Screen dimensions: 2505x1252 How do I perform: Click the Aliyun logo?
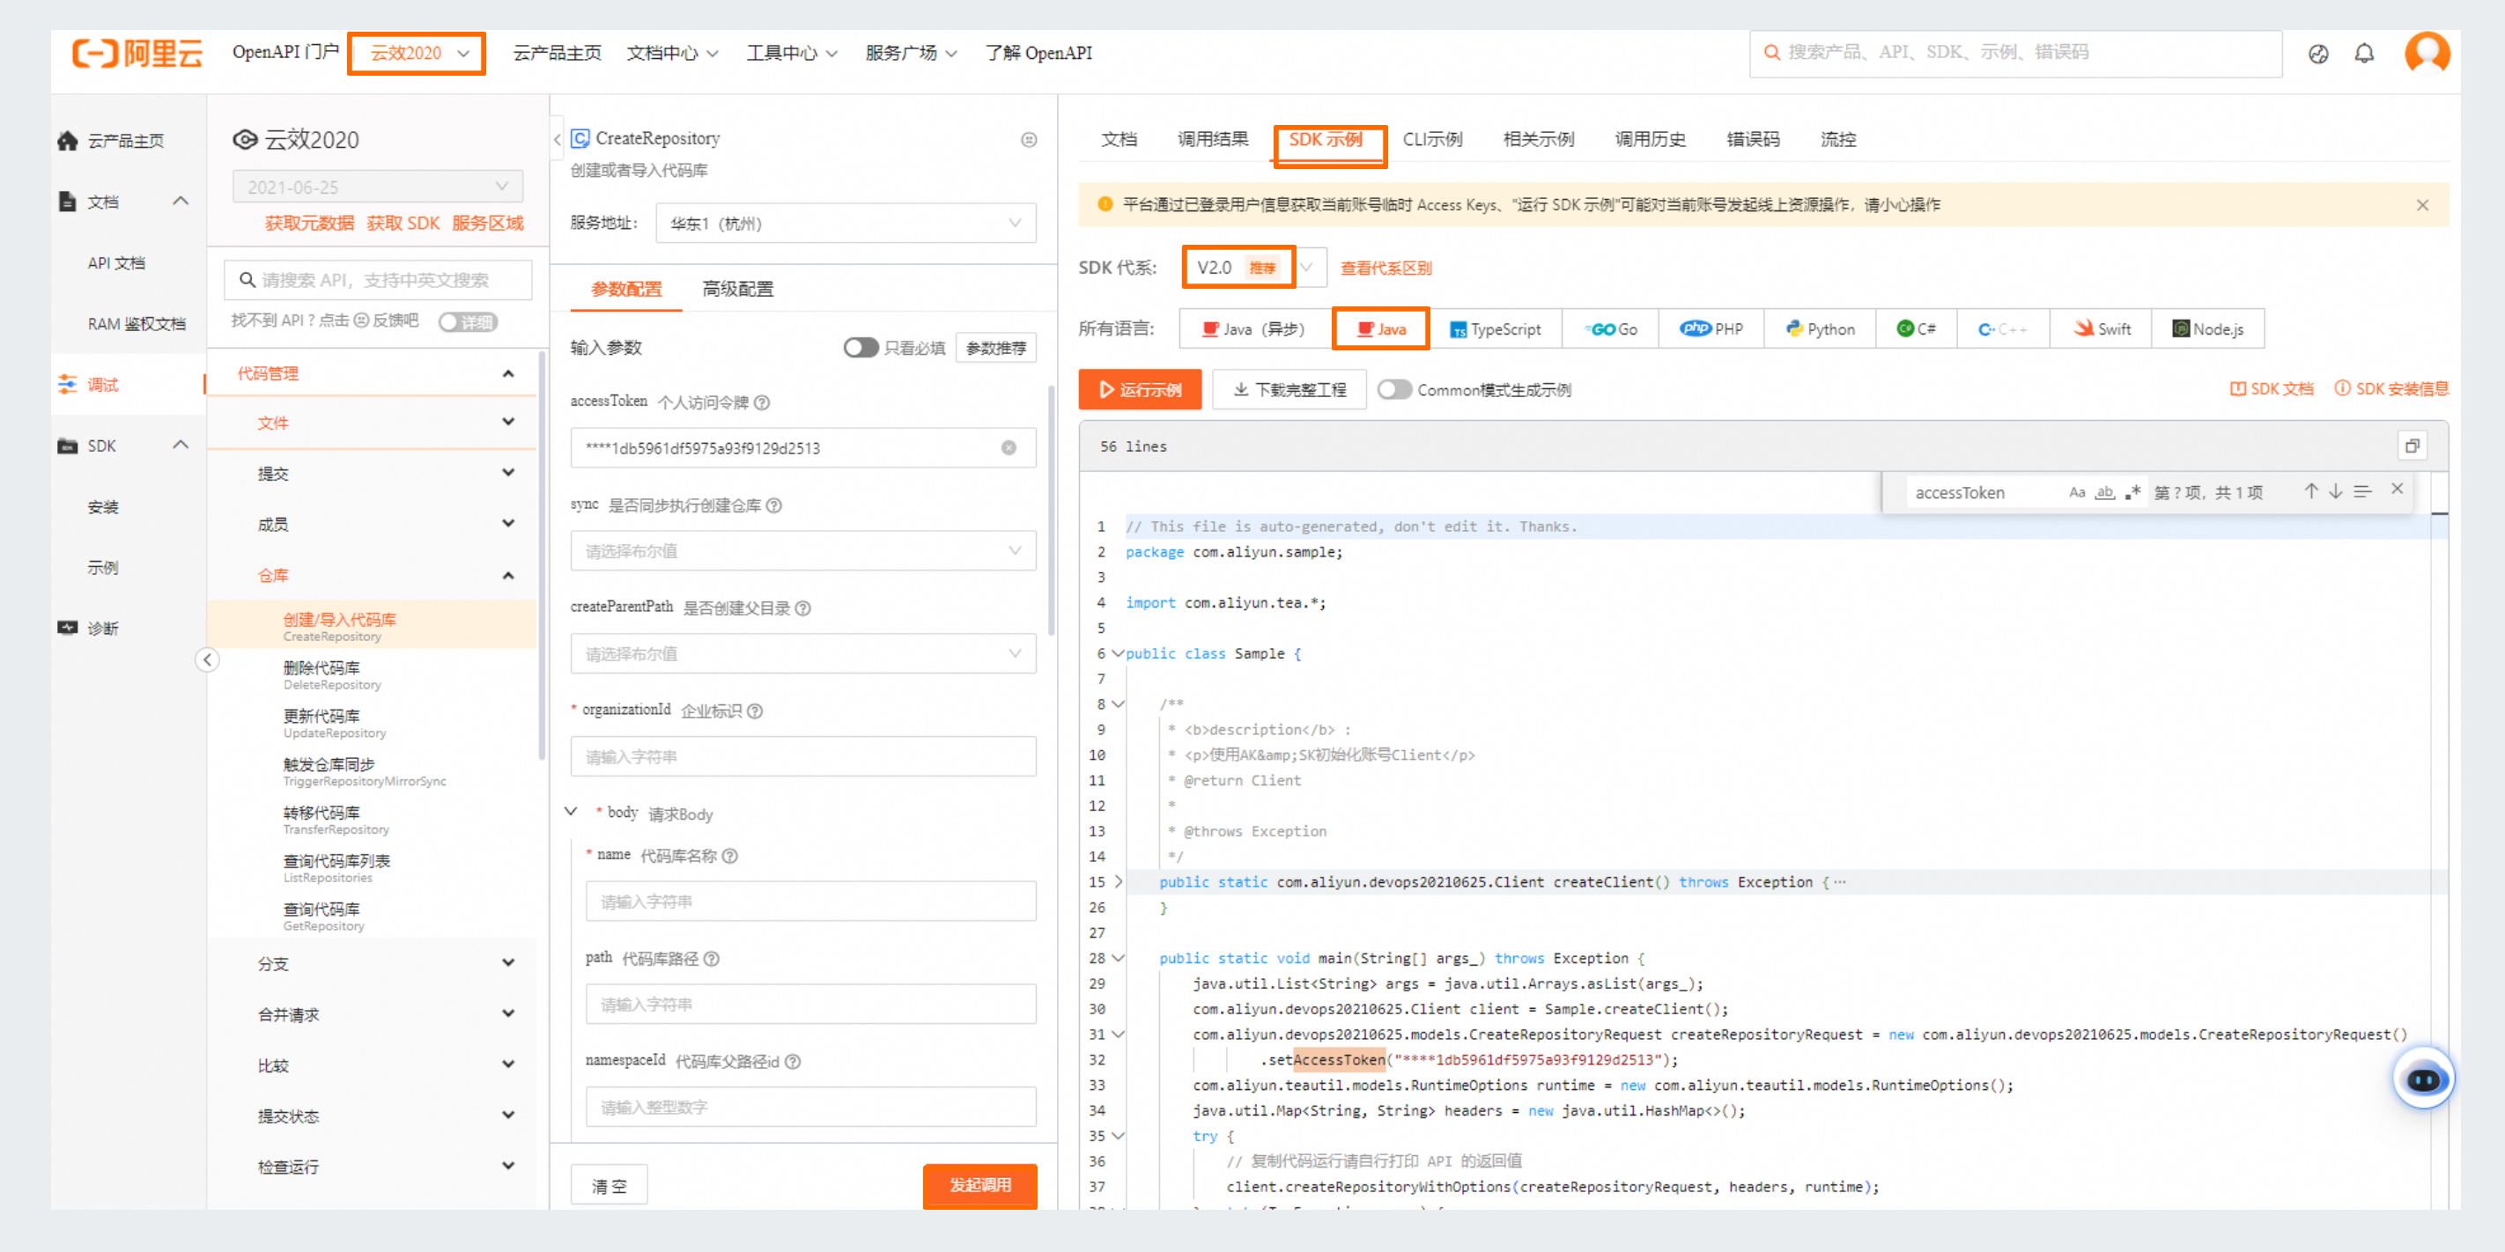137,53
